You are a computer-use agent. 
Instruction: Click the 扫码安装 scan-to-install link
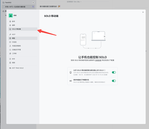(x=98, y=60)
